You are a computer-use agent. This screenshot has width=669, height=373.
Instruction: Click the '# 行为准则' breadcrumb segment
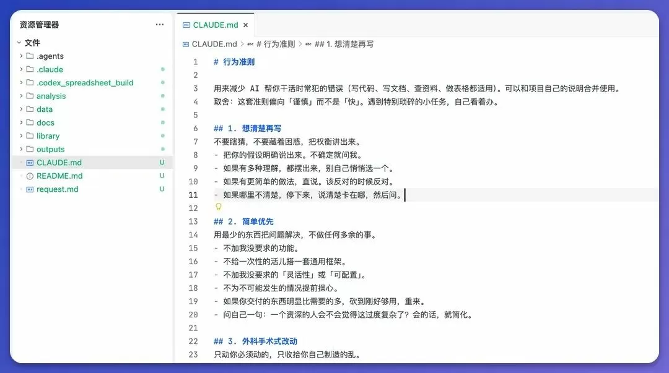275,44
